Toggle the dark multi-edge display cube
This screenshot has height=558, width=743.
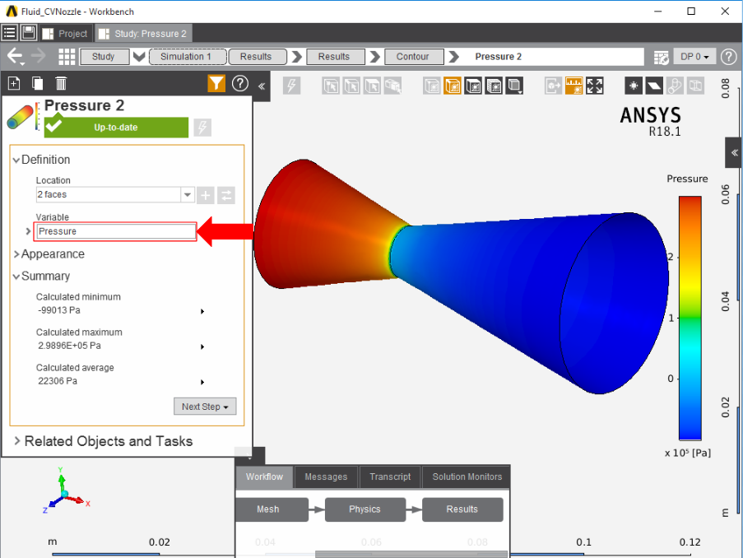pos(494,86)
